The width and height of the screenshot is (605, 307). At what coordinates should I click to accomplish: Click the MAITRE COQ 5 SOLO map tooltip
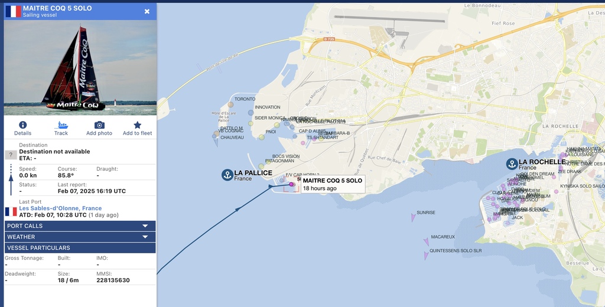tap(333, 184)
